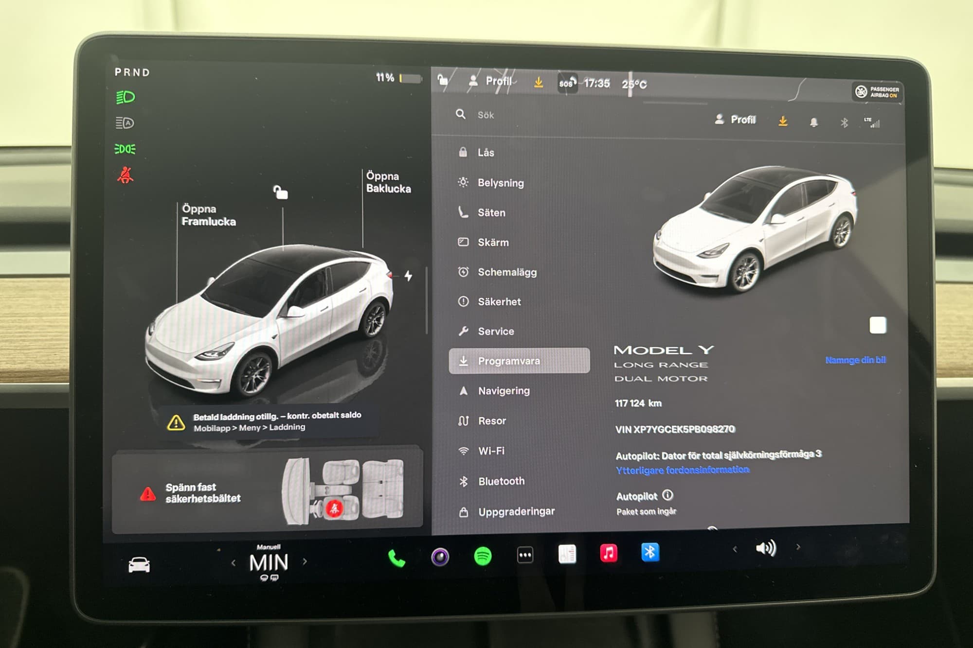Tap the auto high beam indicator
Screen dimensions: 973x648
[125, 123]
